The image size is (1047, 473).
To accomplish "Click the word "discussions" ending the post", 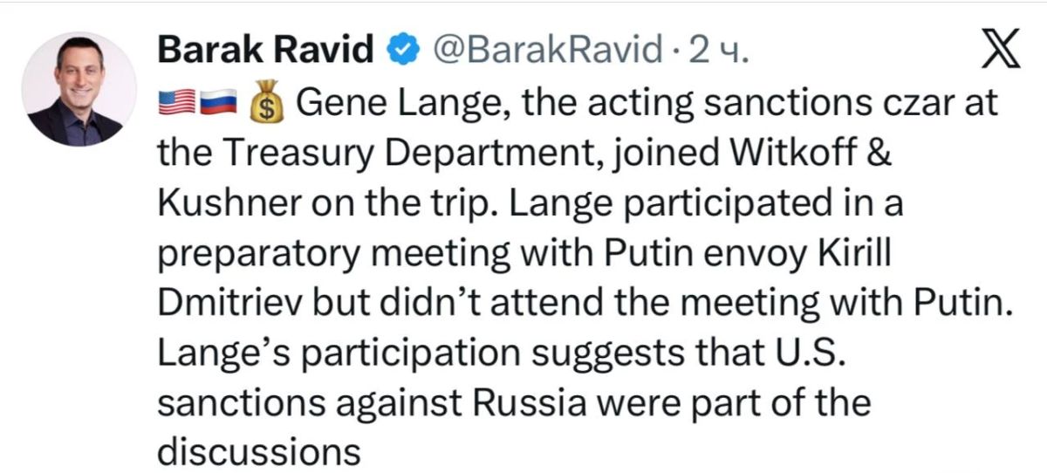I will (x=259, y=453).
